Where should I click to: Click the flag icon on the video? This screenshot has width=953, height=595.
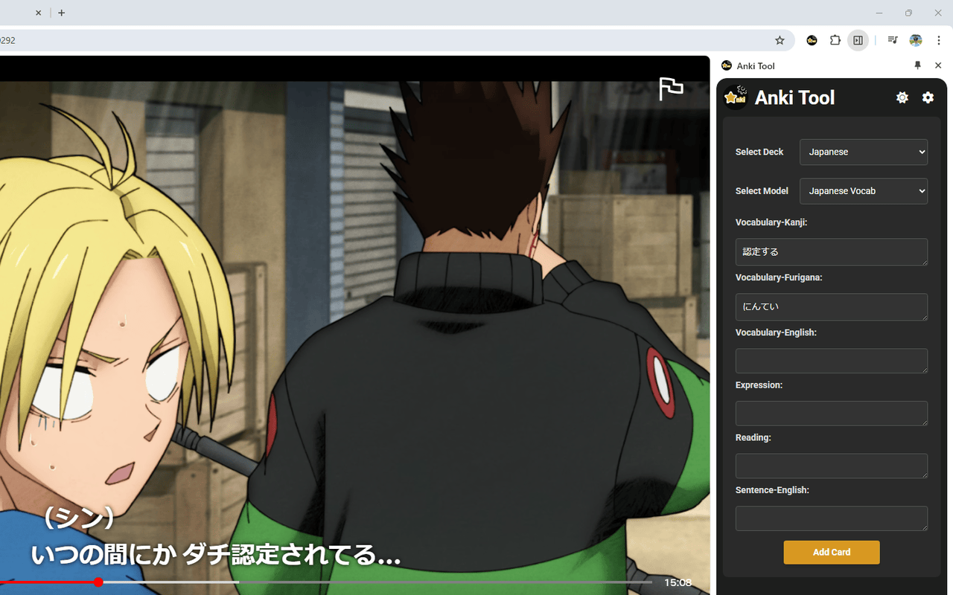point(671,89)
